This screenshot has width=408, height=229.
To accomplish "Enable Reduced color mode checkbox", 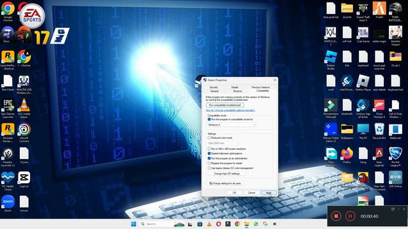I will 209,137.
